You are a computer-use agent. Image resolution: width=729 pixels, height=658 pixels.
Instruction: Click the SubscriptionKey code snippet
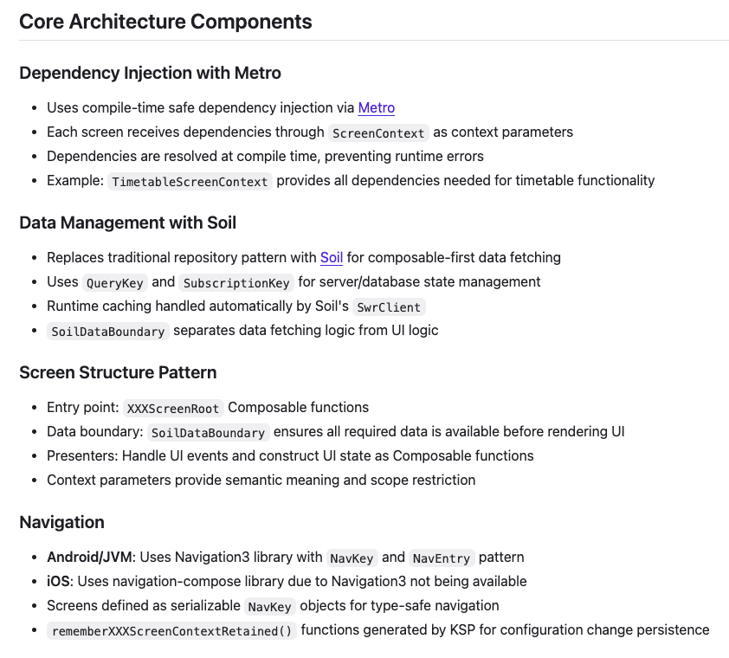pos(237,282)
